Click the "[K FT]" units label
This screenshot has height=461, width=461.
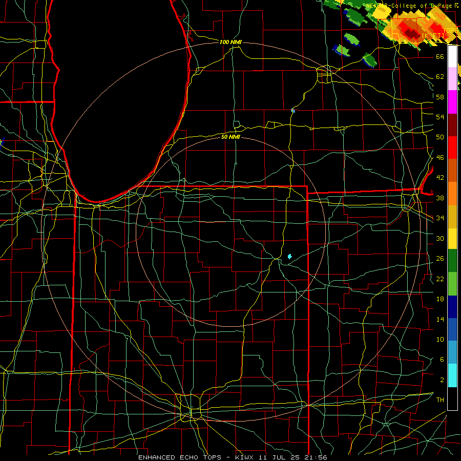point(433,35)
